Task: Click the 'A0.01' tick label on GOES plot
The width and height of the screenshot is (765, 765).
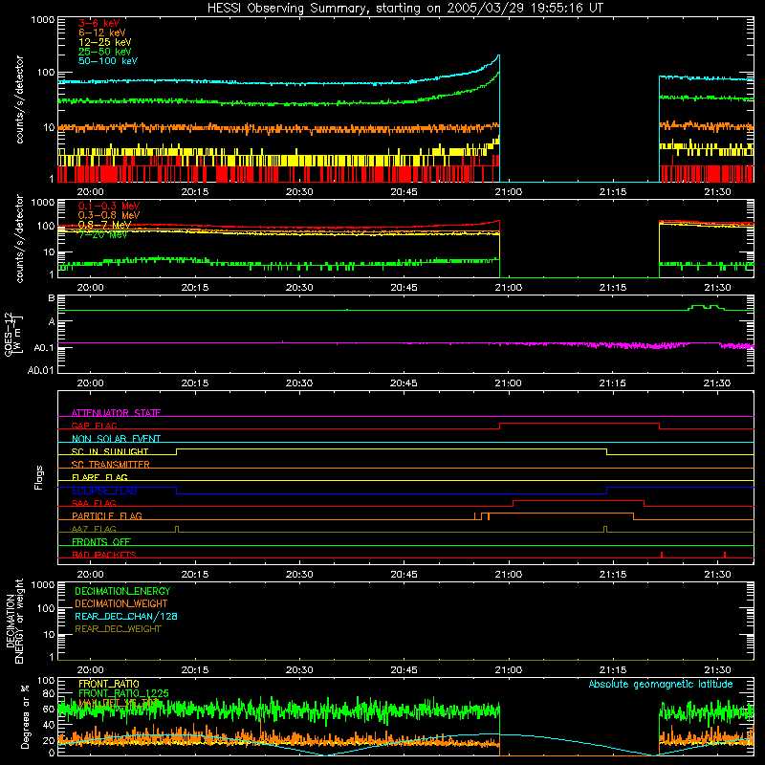Action: 40,370
